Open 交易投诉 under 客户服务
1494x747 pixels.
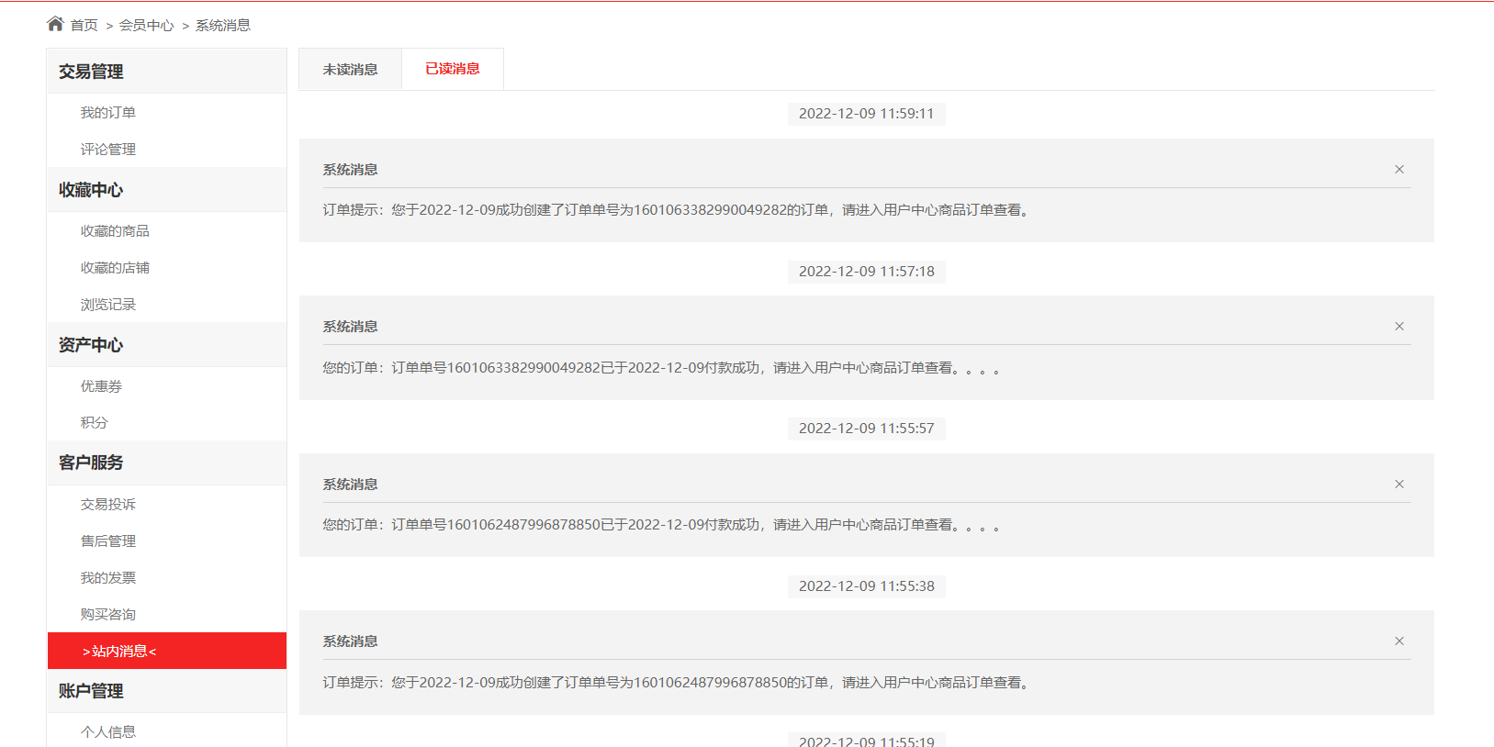click(x=107, y=504)
